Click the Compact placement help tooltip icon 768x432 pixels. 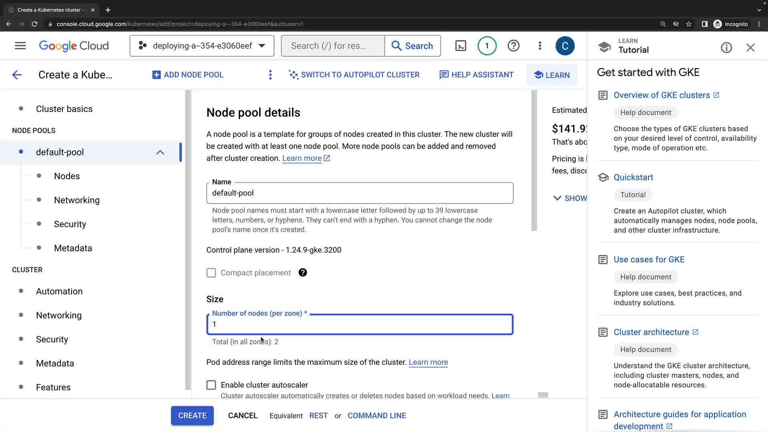(x=303, y=272)
